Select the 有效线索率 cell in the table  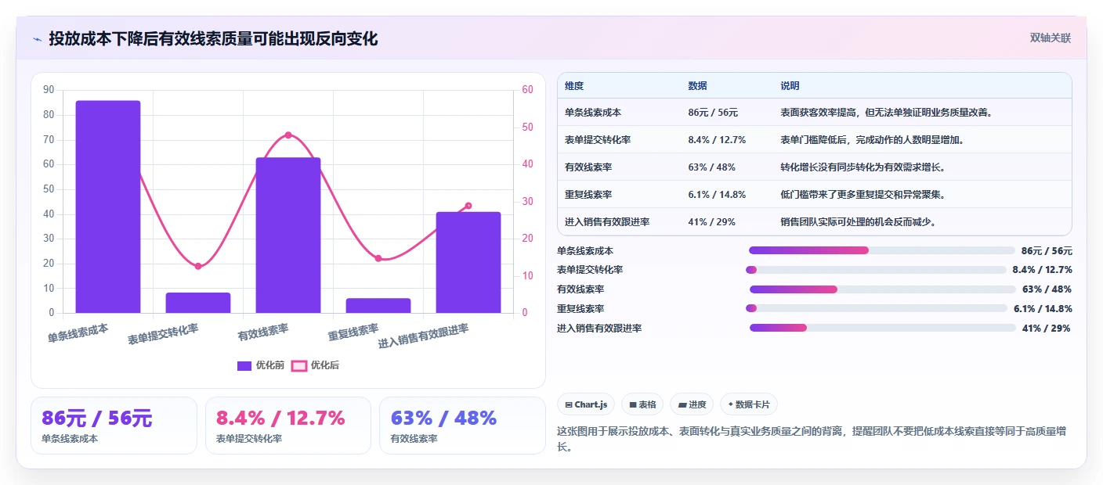pyautogui.click(x=588, y=167)
